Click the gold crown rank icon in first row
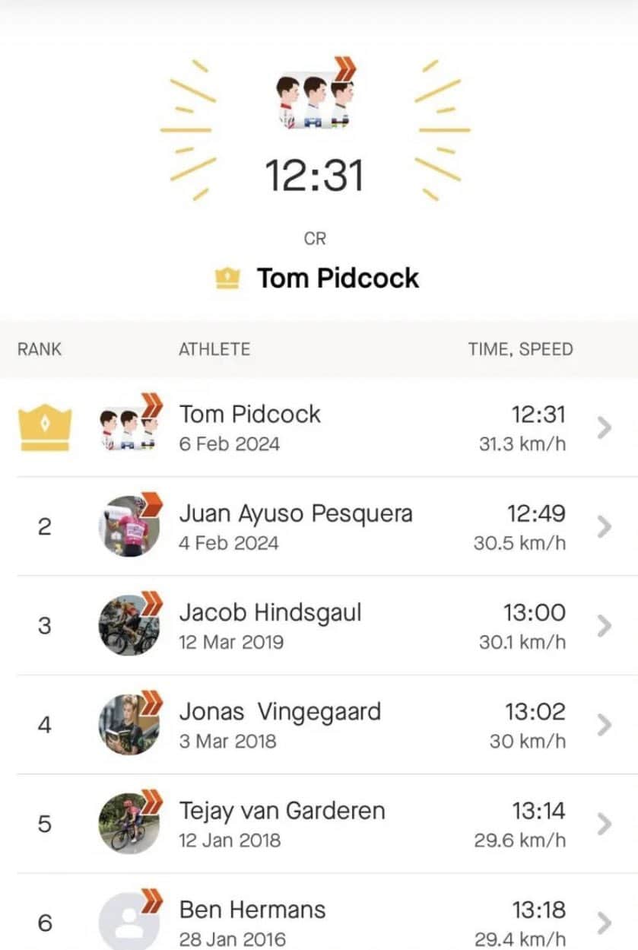The height and width of the screenshot is (950, 638). tap(45, 427)
